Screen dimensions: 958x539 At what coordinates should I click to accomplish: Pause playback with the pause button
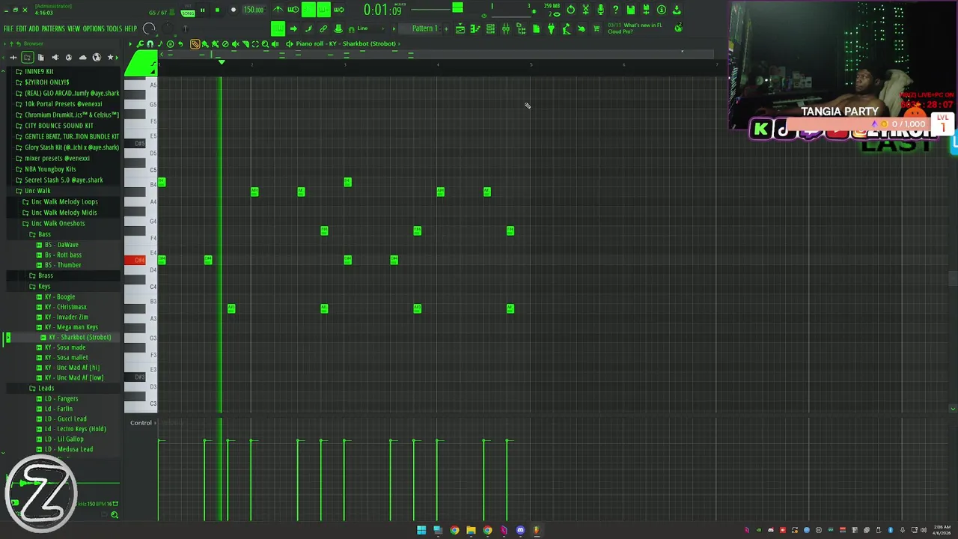click(203, 10)
